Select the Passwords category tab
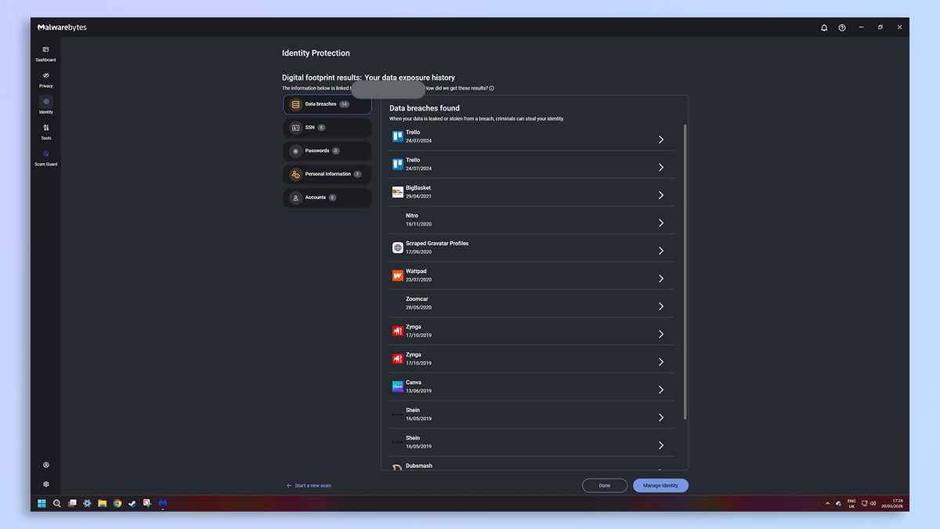940x529 pixels. point(327,150)
